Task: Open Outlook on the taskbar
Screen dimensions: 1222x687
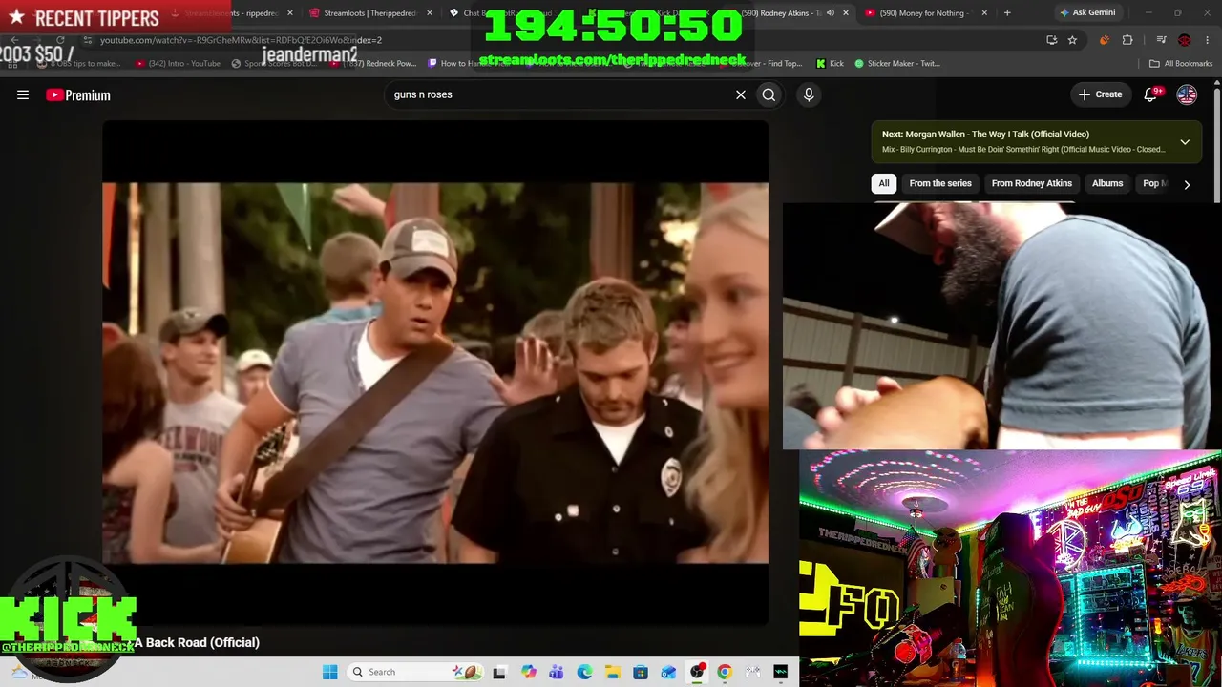Action: [669, 672]
